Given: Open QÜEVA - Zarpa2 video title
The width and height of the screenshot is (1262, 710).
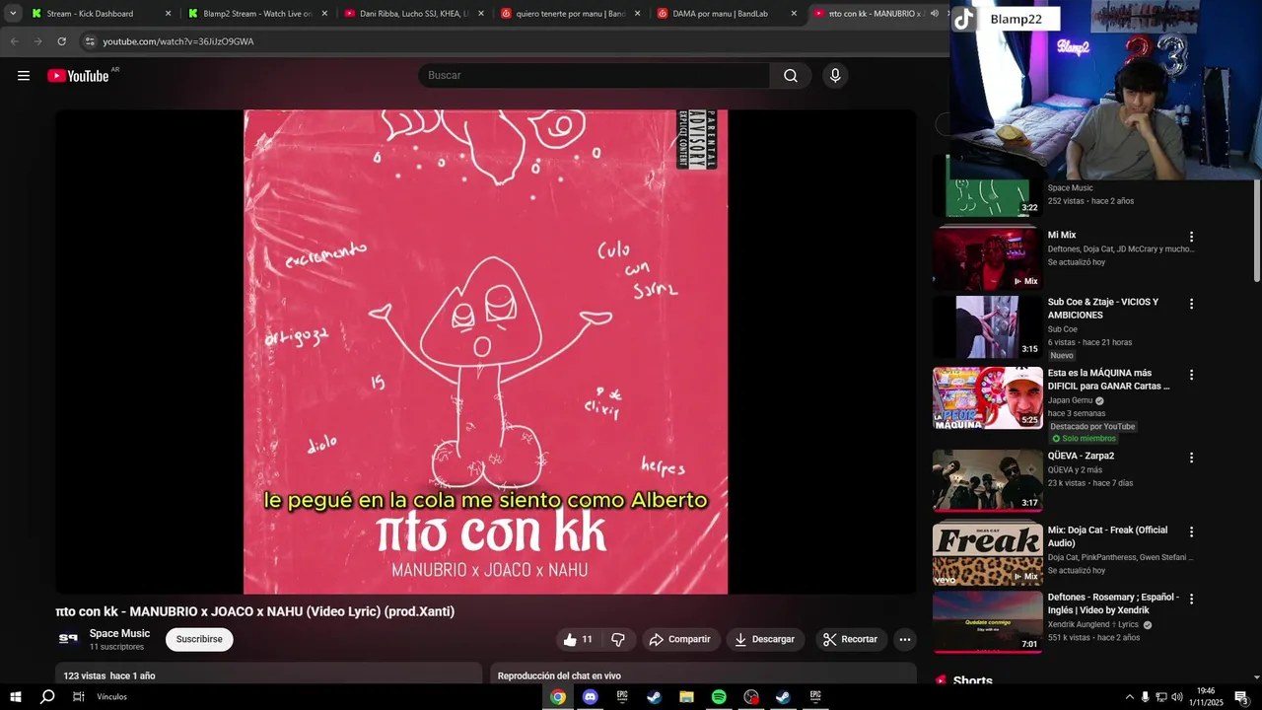Looking at the screenshot, I should (1081, 456).
